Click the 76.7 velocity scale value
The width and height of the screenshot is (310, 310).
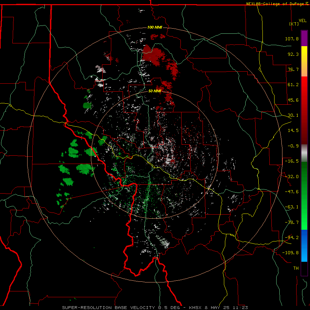point(293,69)
